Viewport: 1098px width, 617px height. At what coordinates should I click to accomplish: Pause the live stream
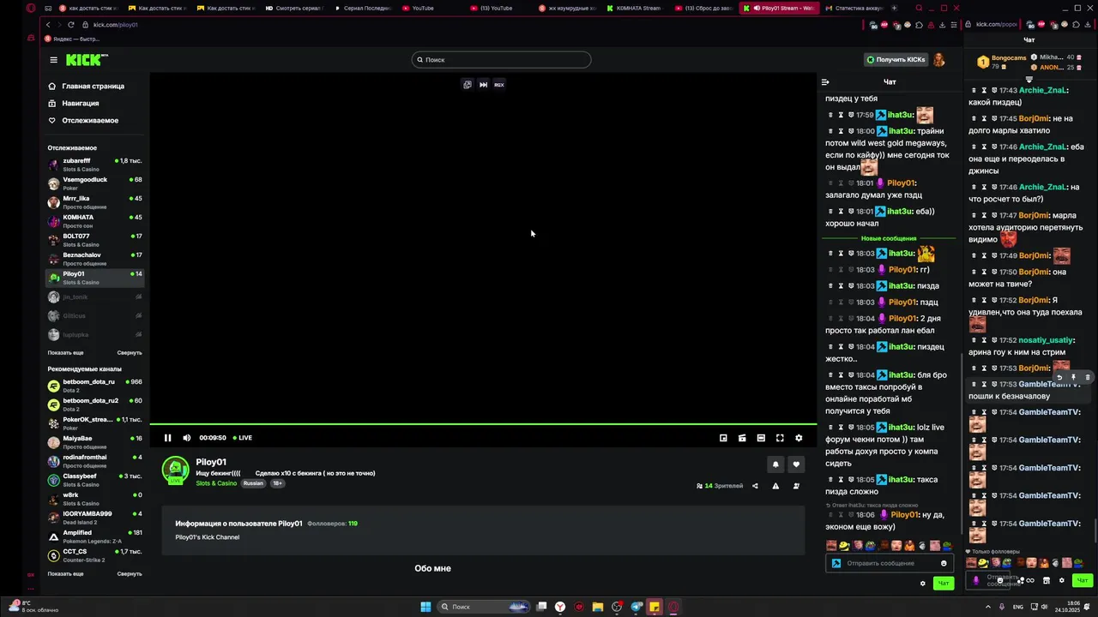(168, 438)
